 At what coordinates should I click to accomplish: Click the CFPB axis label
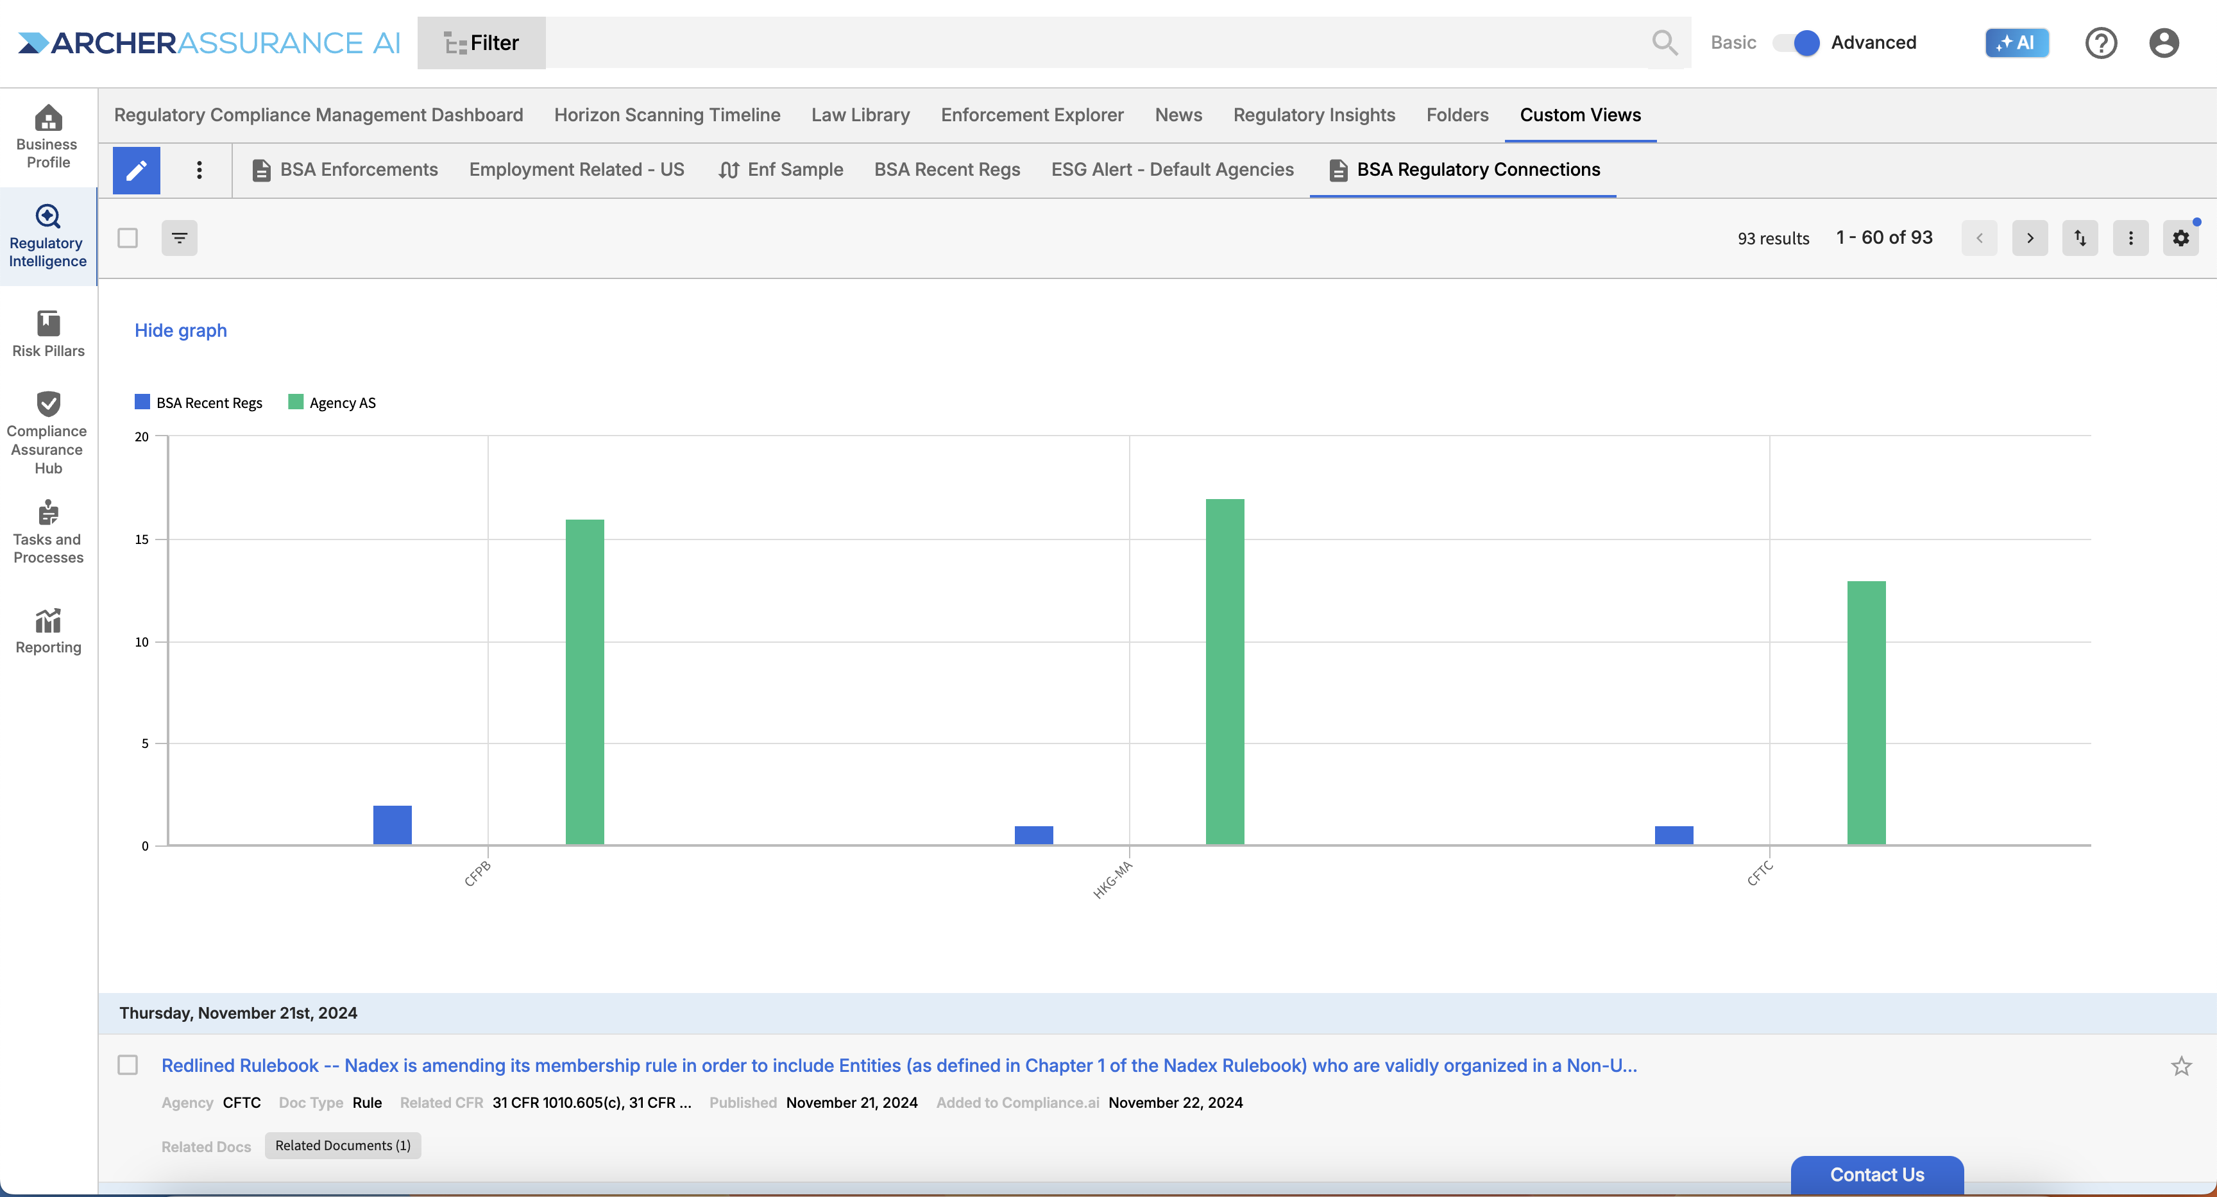477,874
